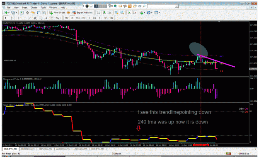This screenshot has height=157, width=259.
Task: Switch to M30 timeframe
Action: 83,18
